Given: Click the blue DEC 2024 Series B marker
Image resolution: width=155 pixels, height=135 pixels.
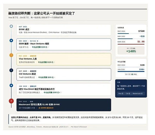Looking at the screenshot, I should [11, 41].
